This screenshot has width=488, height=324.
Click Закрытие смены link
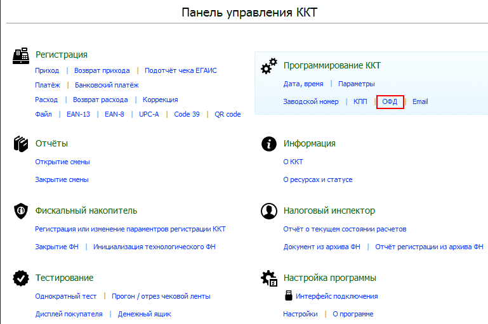[x=62, y=179]
